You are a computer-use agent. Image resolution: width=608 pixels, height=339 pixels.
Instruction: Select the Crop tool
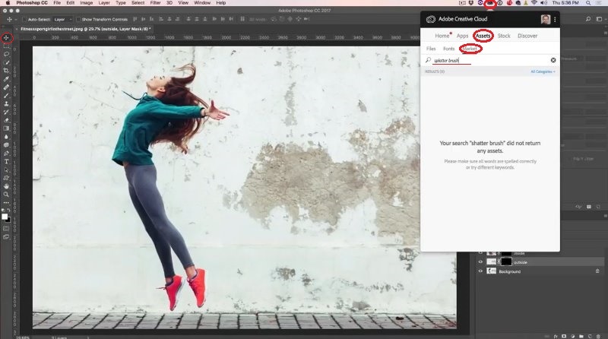pyautogui.click(x=6, y=71)
